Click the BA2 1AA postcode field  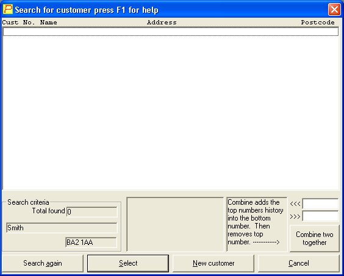coord(91,242)
